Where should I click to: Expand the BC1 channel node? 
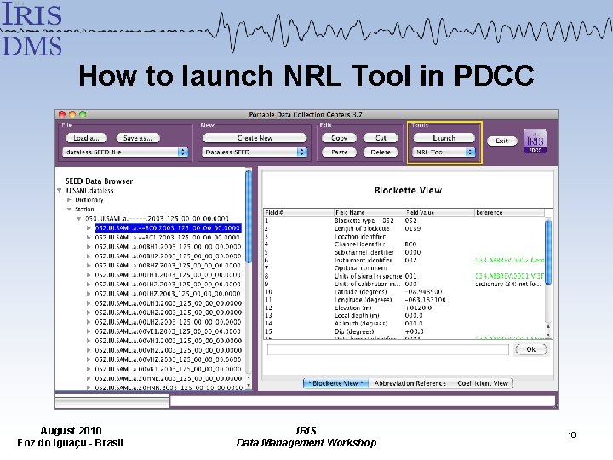[x=89, y=238]
